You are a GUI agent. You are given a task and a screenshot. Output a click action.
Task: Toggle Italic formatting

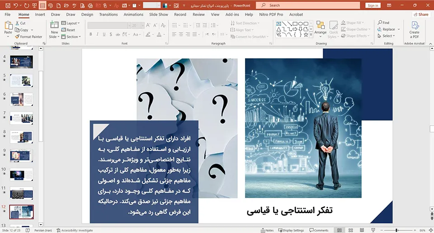tap(98, 34)
